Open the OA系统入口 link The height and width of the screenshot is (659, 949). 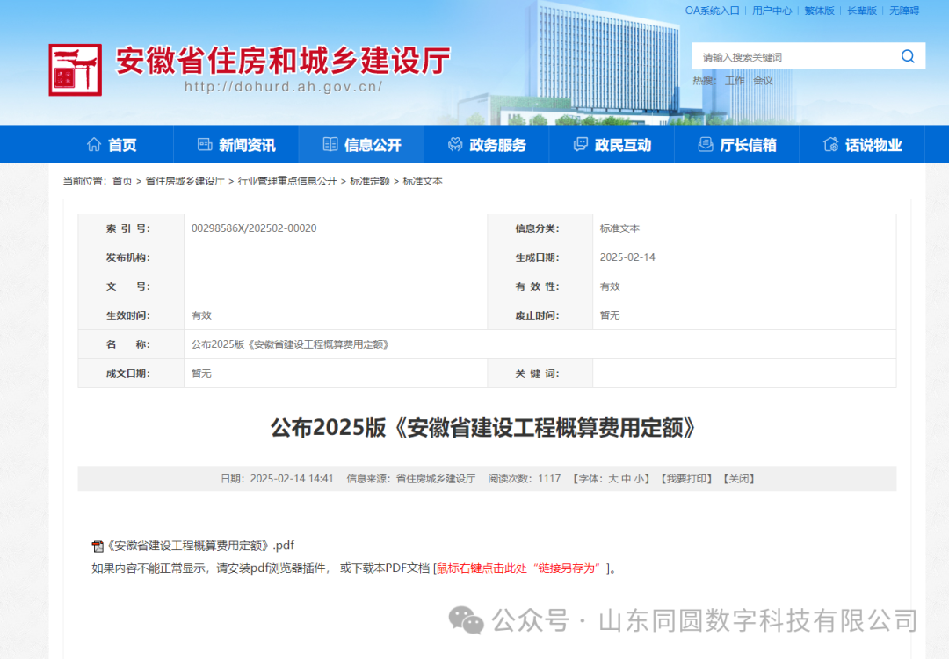coord(712,11)
